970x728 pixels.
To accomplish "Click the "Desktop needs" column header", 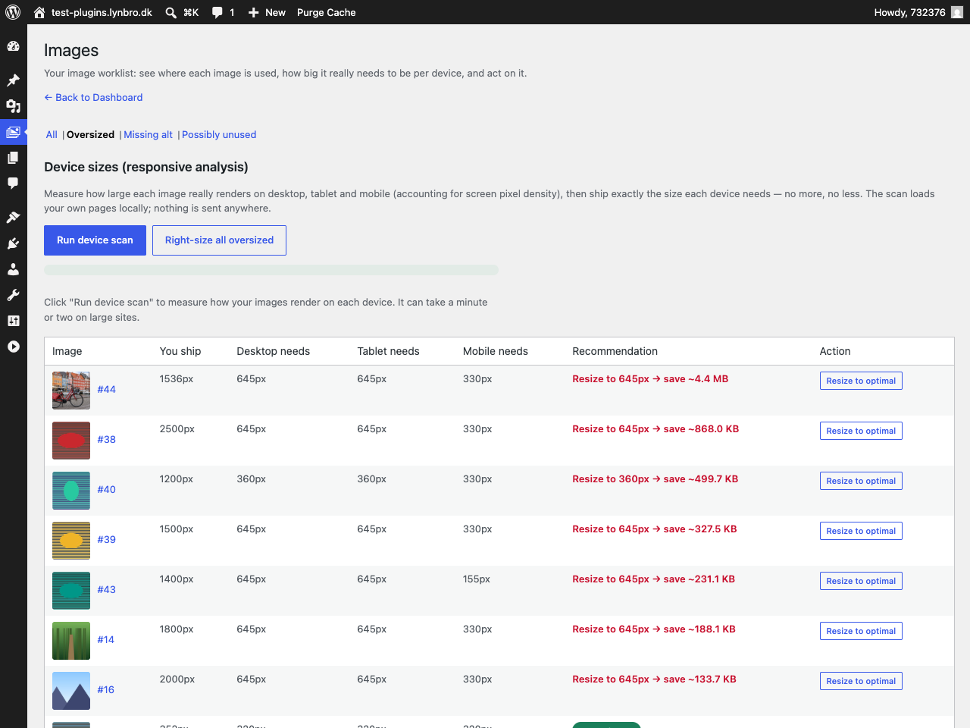I will 273,351.
